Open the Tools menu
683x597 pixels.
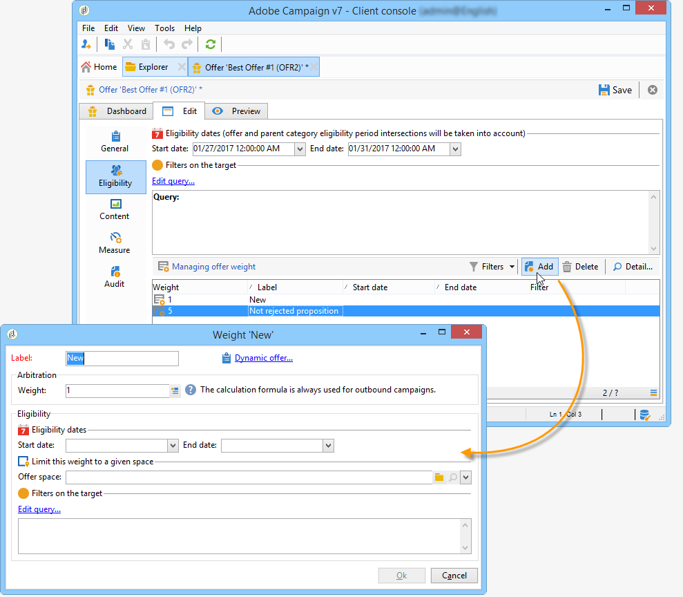coord(164,28)
